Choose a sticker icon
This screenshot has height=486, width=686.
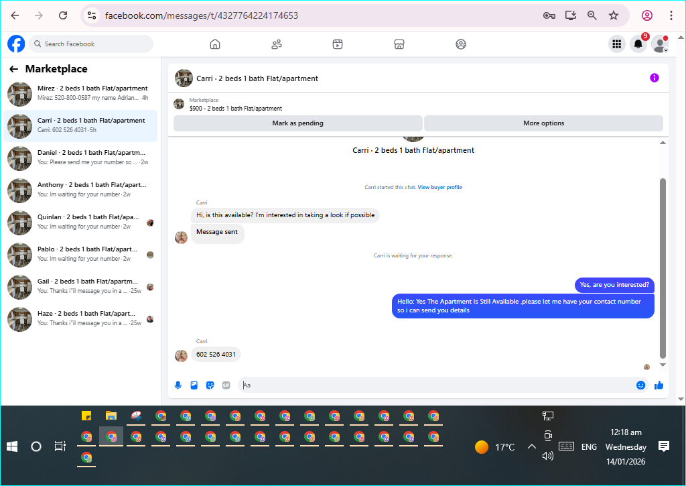point(210,385)
